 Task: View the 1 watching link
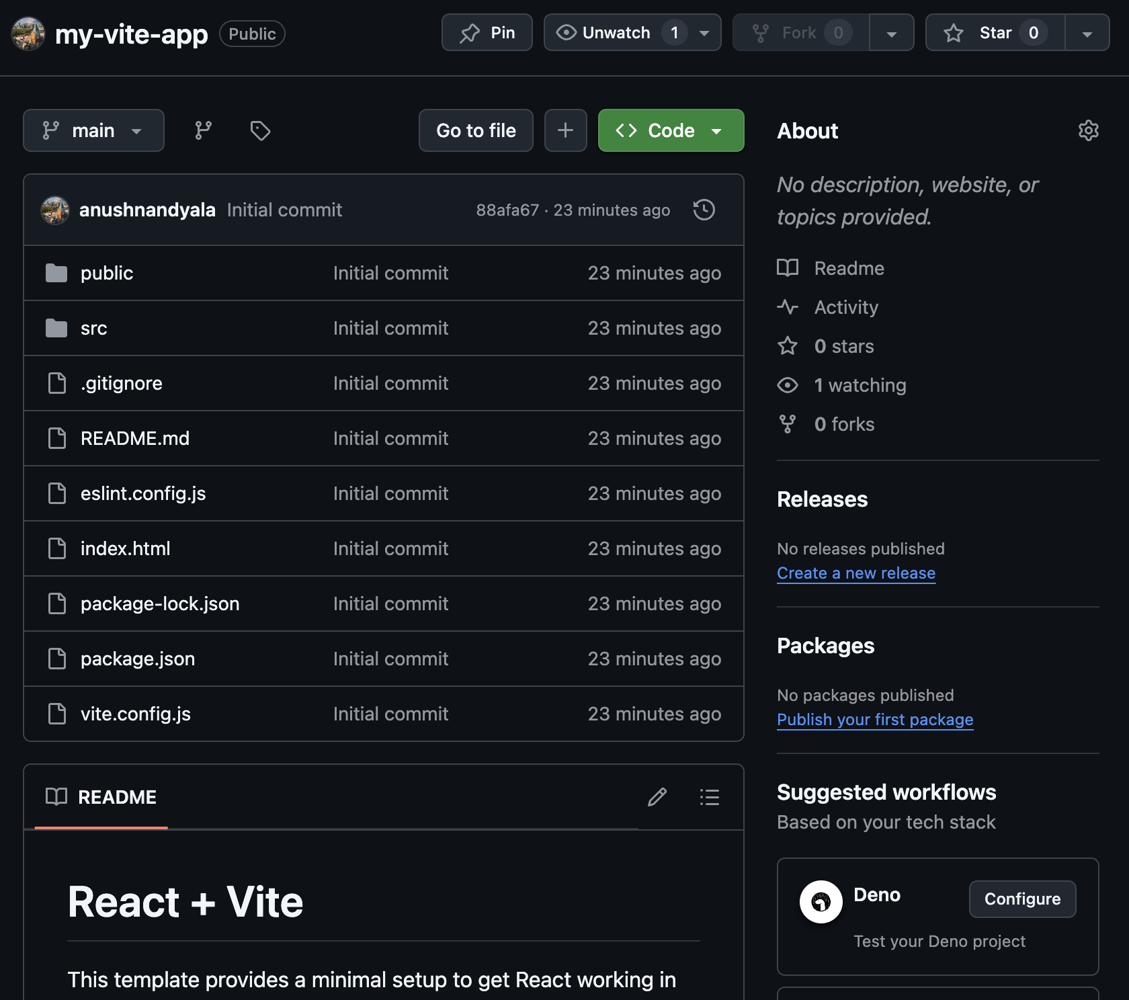point(860,385)
